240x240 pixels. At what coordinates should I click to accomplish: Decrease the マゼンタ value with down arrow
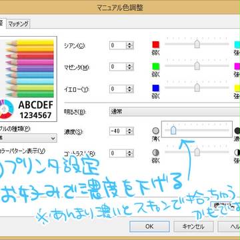(x=130, y=69)
